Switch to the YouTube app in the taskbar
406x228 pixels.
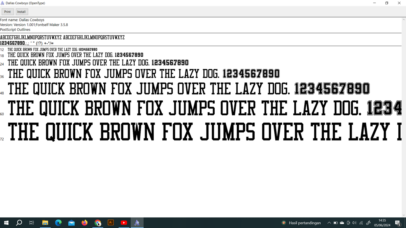tap(124, 223)
